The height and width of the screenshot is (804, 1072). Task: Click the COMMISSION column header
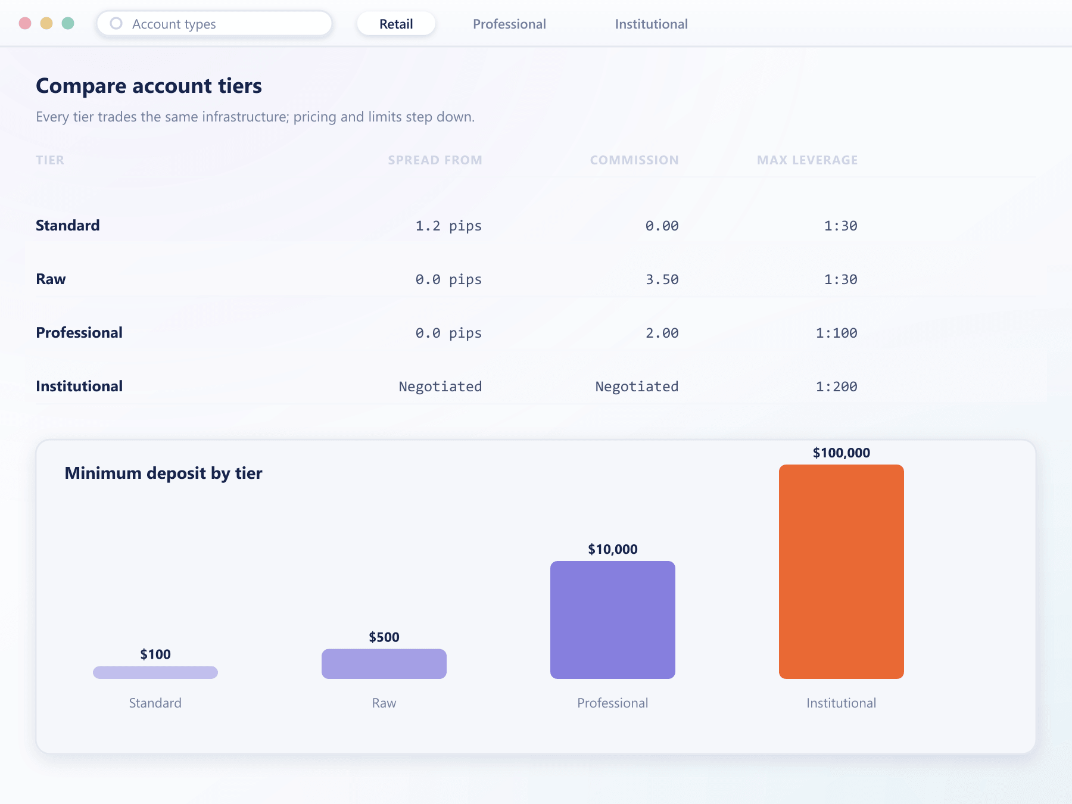[x=634, y=160]
